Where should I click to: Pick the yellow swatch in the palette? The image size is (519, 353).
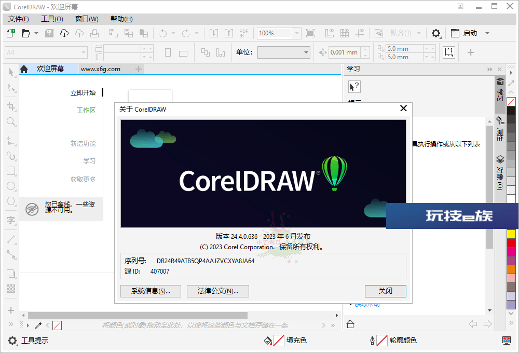point(511,234)
